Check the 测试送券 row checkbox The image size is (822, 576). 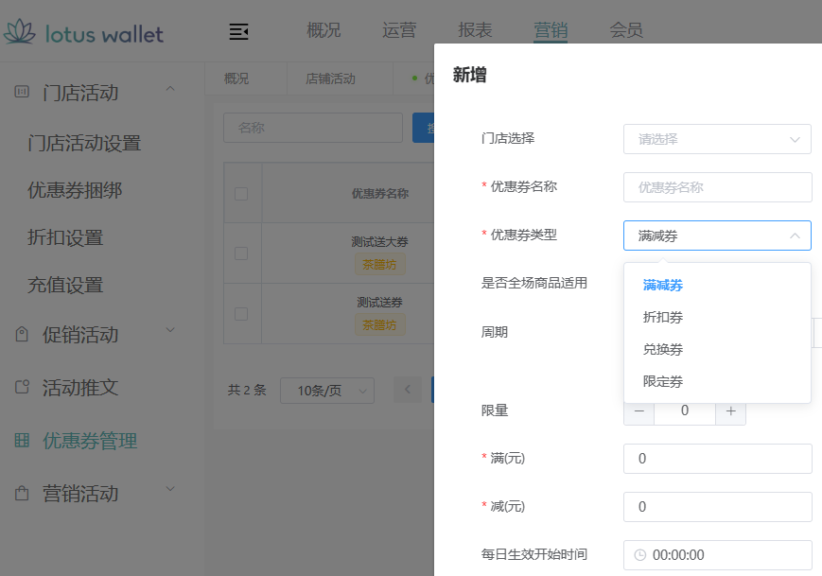coord(241,313)
